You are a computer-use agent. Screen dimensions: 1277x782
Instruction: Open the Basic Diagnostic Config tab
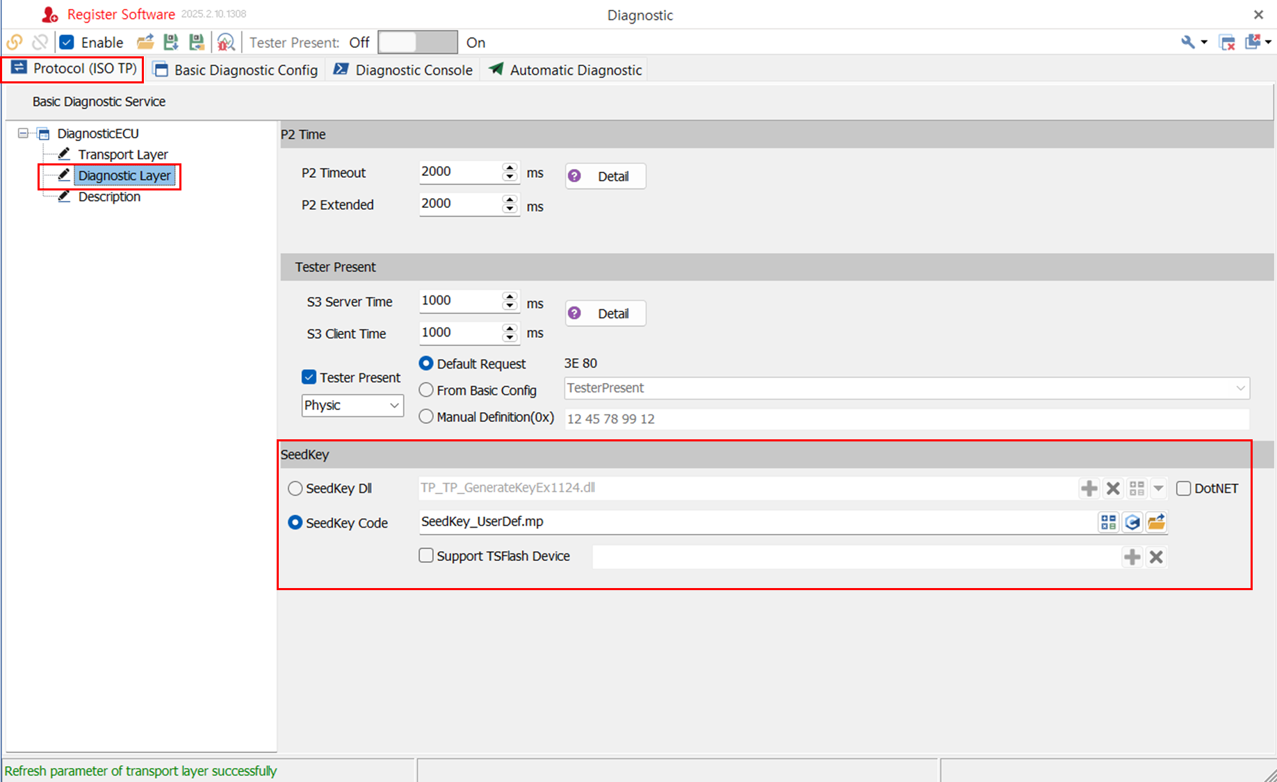point(236,70)
